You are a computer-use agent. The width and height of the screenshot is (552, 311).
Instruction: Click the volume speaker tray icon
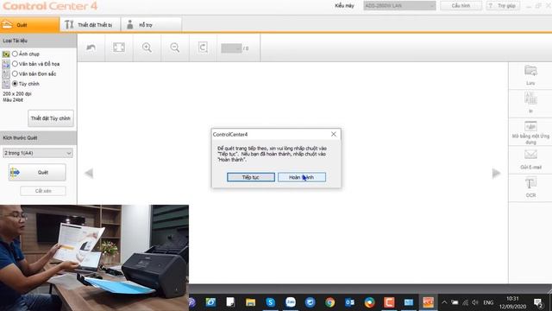[x=475, y=302]
